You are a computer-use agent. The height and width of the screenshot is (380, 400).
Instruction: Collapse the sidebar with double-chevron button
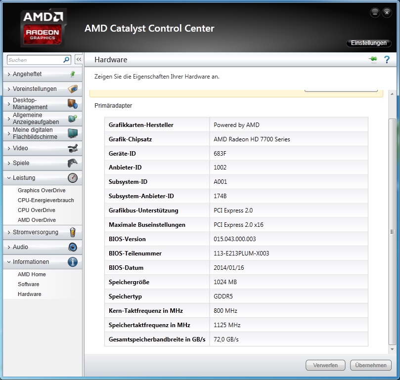click(78, 60)
